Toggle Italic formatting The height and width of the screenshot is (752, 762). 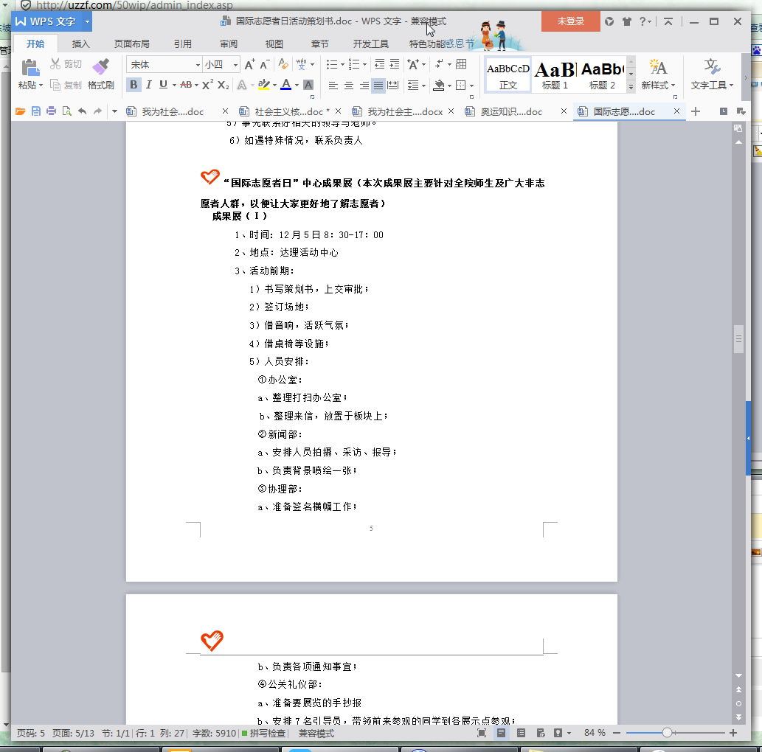(x=149, y=85)
